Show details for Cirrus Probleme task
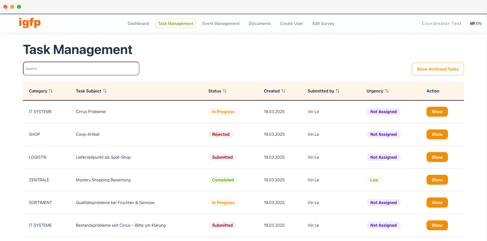The width and height of the screenshot is (487, 241). click(x=437, y=112)
